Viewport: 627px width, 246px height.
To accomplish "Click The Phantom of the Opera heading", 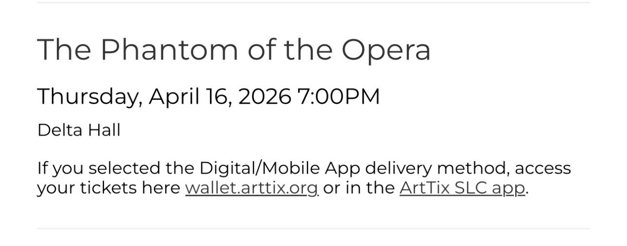I will point(233,49).
